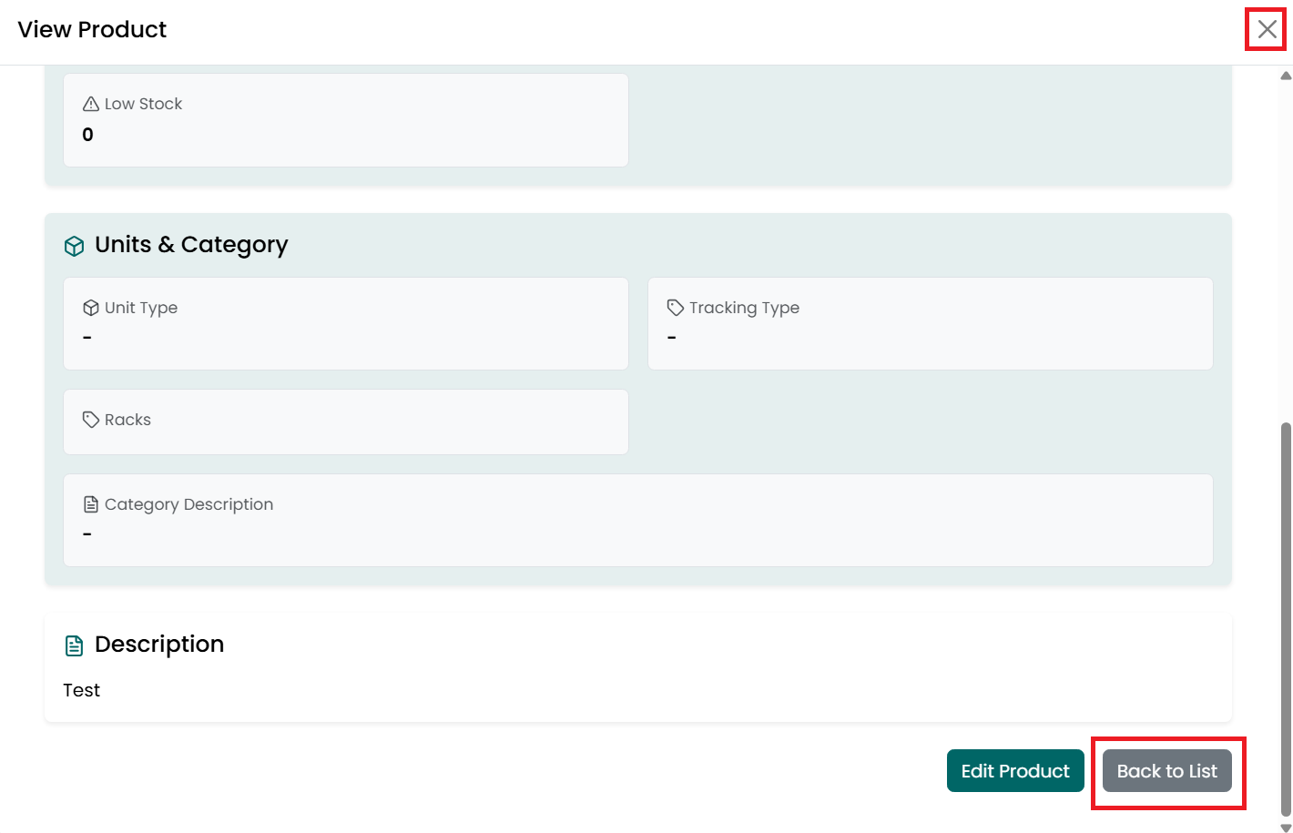Click the Description section file icon
Screen dimensions: 1293x833
click(75, 645)
